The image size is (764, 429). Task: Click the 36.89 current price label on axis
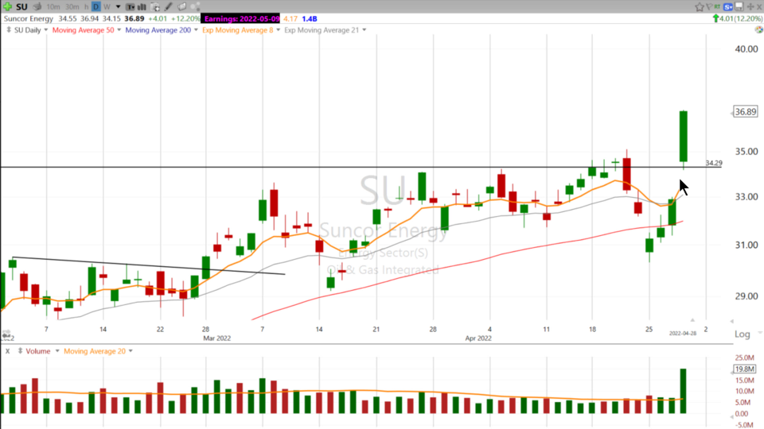click(746, 112)
